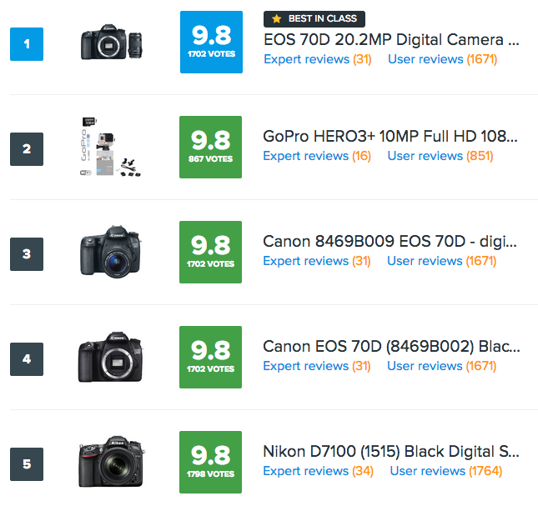Click the 9.8 score with 867 votes

(211, 148)
